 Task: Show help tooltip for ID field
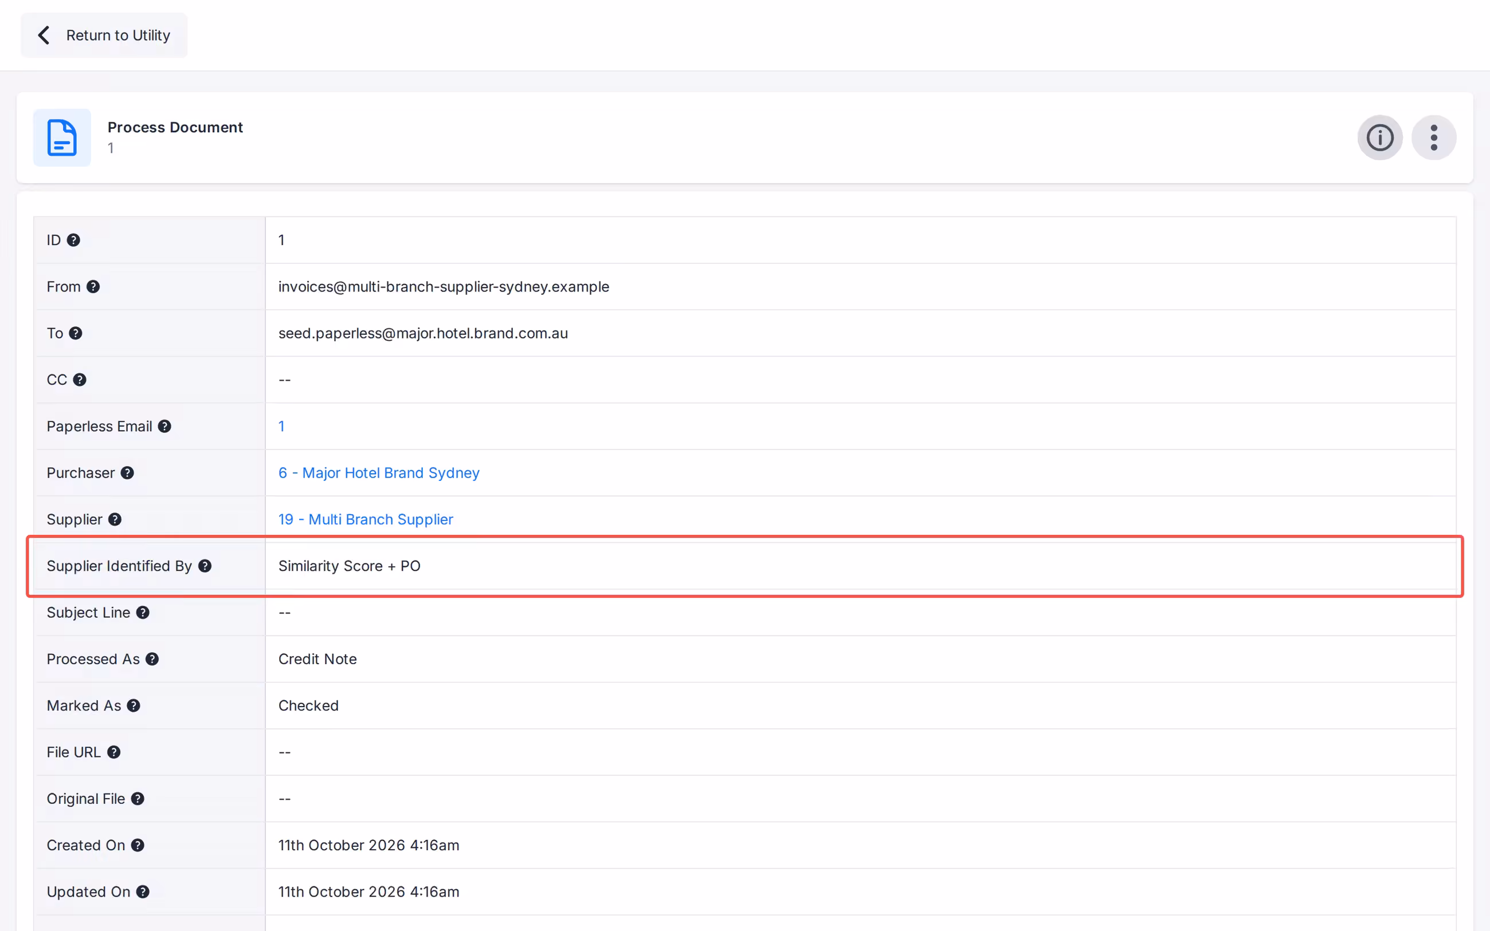(x=73, y=240)
